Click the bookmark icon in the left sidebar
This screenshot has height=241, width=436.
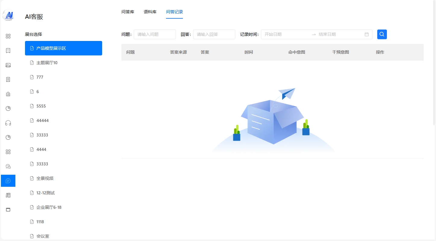tap(8, 51)
